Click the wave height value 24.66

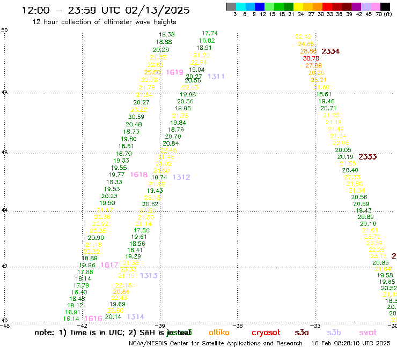pyautogui.click(x=306, y=44)
